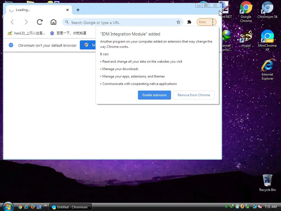Maximize the Chromium window
The height and width of the screenshot is (211, 281).
[x=206, y=5]
